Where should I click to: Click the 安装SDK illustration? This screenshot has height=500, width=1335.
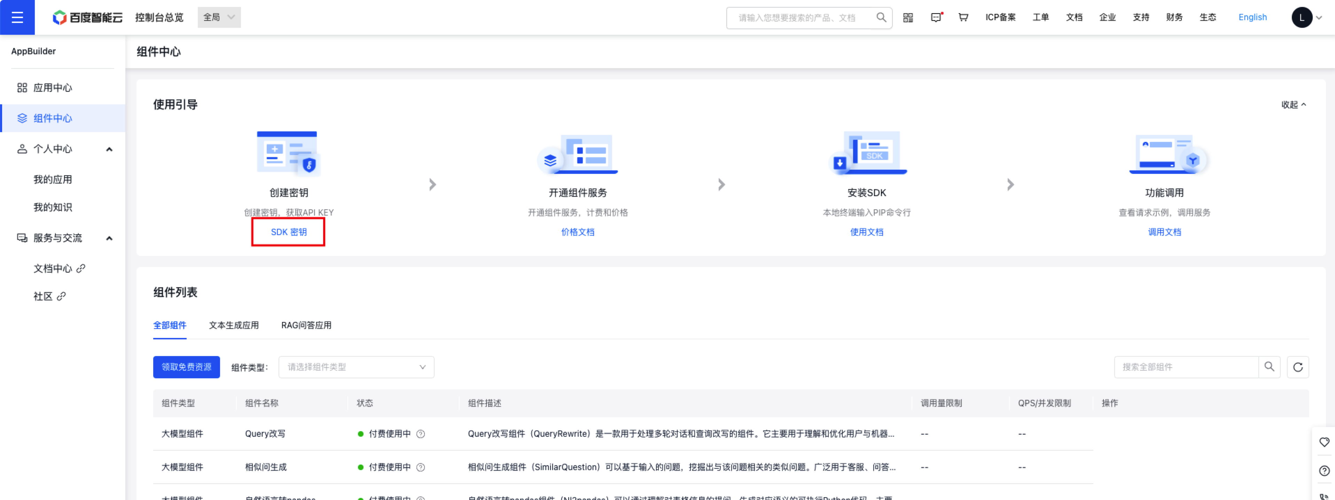[x=867, y=153]
